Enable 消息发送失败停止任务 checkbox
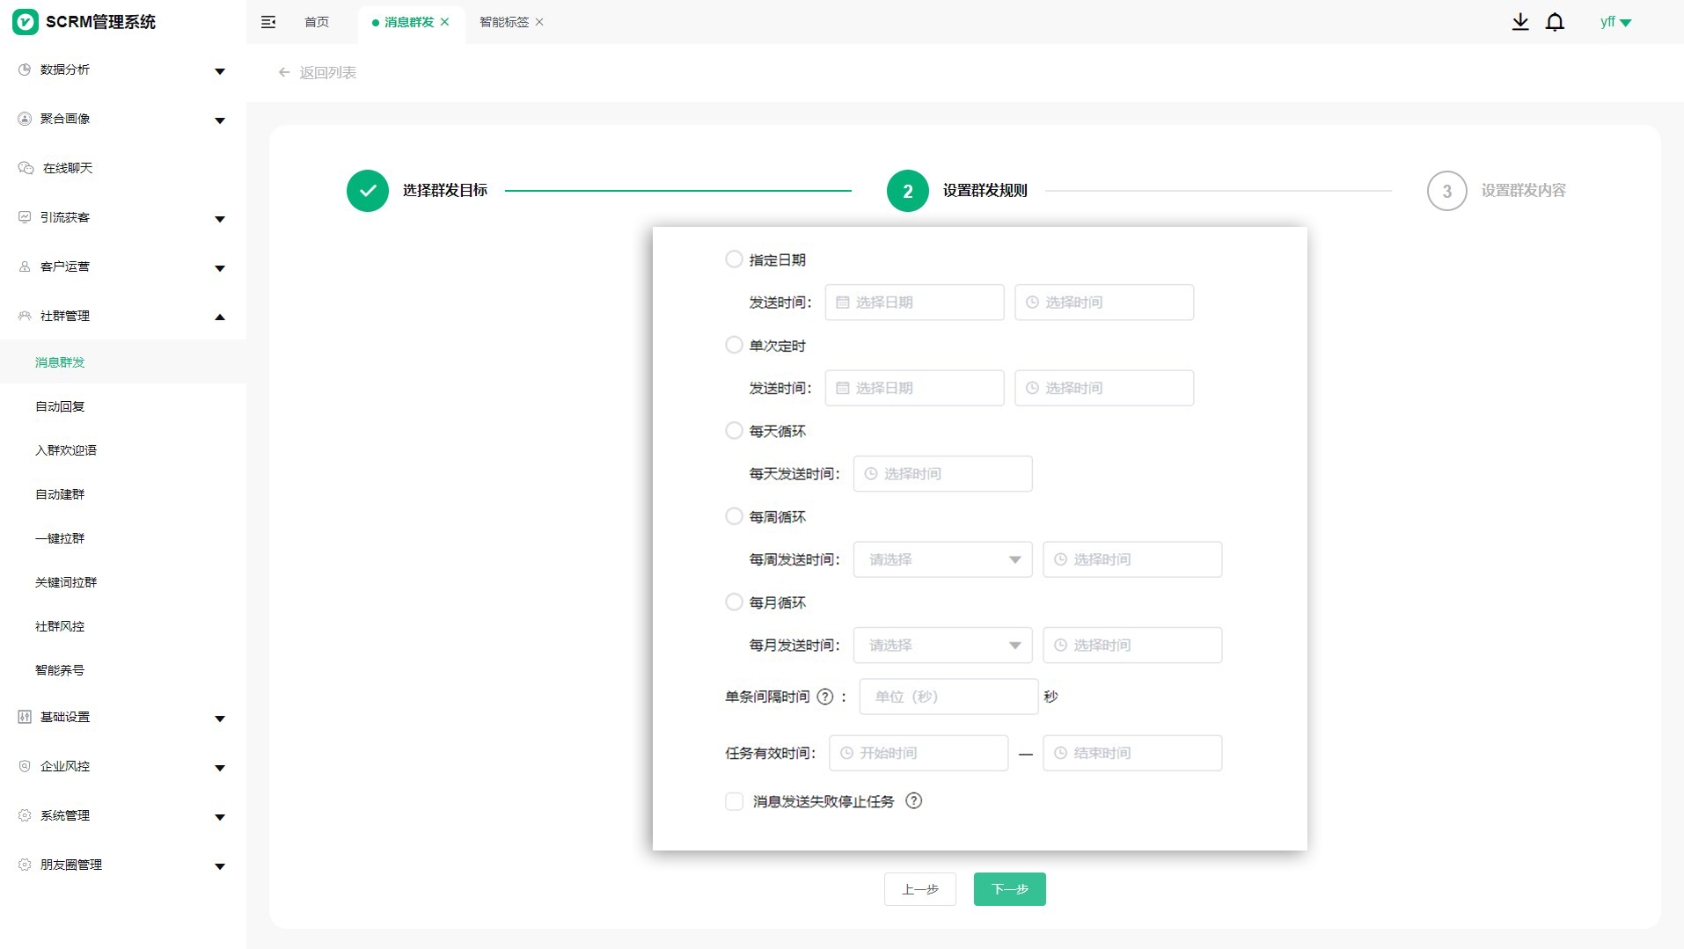Image resolution: width=1684 pixels, height=949 pixels. coord(734,801)
